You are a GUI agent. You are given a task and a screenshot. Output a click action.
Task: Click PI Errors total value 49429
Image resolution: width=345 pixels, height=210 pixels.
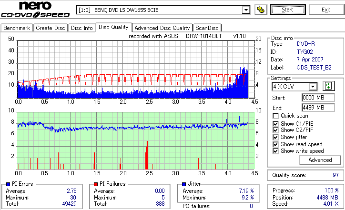point(69,204)
